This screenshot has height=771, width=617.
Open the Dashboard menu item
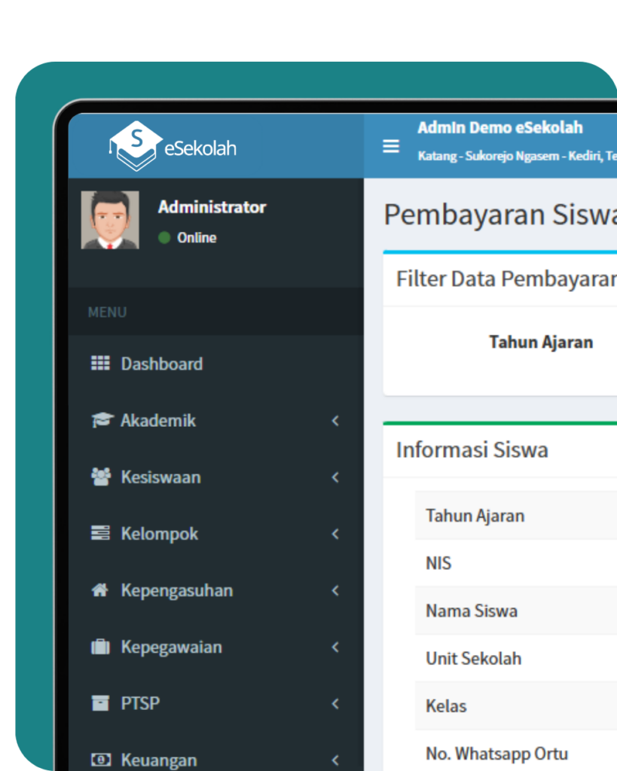pos(162,364)
